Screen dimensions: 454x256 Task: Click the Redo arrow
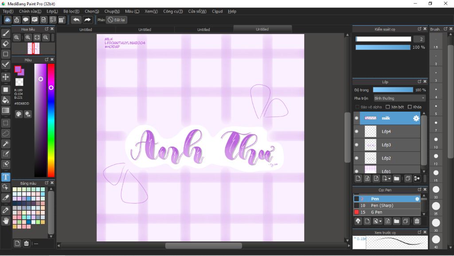tap(87, 20)
